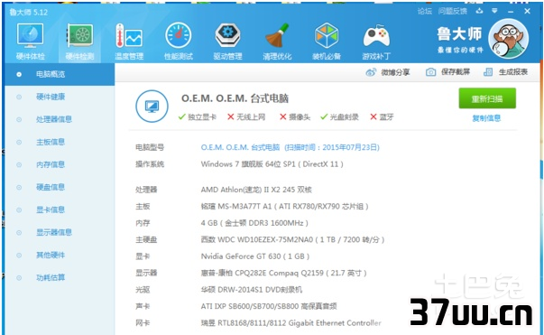Click the 摄像头 status indicator

pyautogui.click(x=295, y=117)
